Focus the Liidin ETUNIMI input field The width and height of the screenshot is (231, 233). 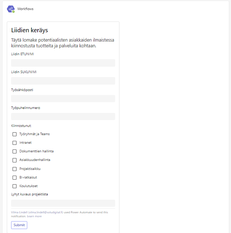pos(63,63)
